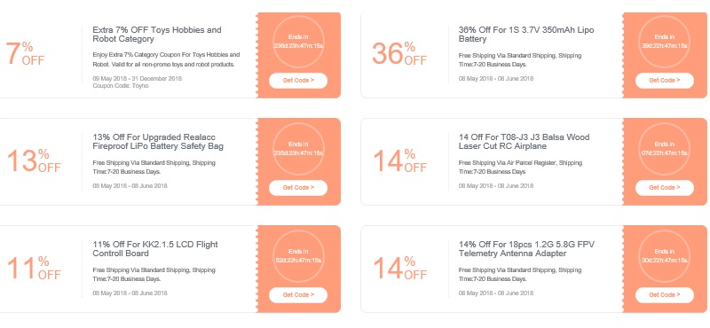Open 13% Off Realacc Fireproof Safety Bag title

[158, 142]
